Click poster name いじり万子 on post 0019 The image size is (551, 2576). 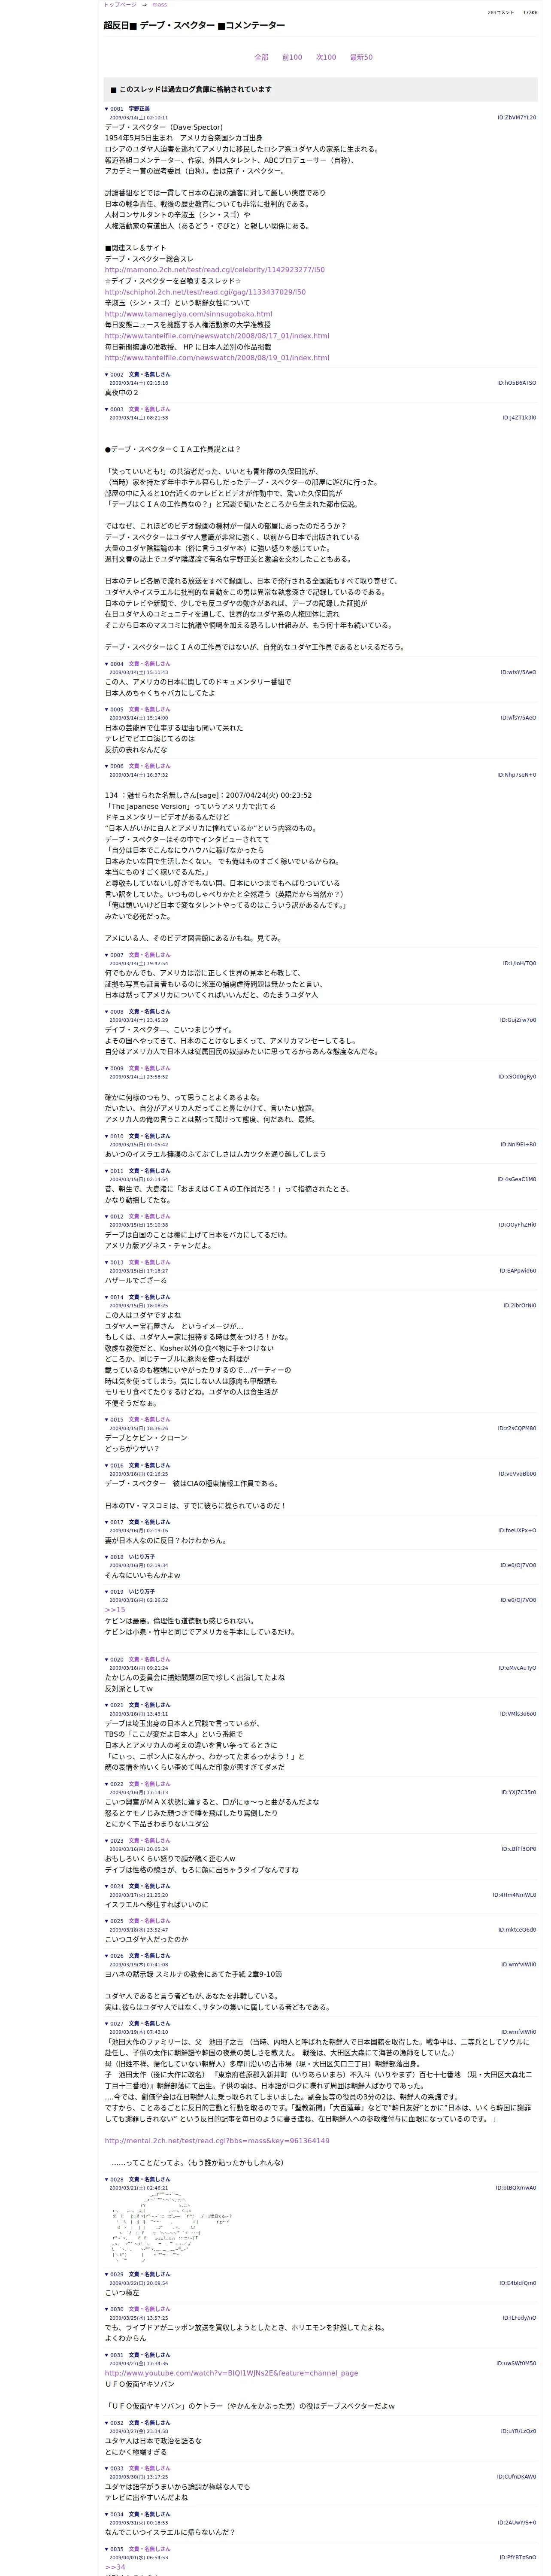[x=142, y=1591]
